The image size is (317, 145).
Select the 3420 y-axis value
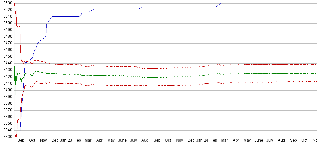point(6,77)
